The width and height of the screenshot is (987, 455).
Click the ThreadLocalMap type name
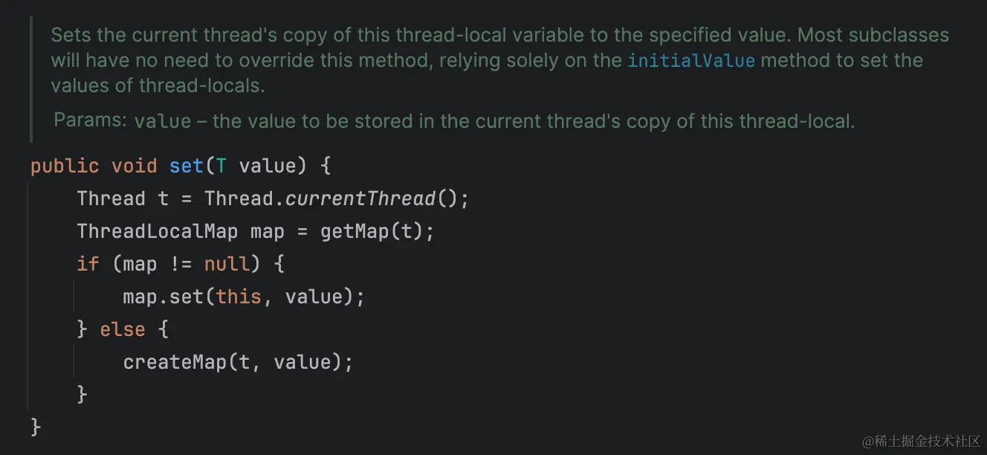157,231
